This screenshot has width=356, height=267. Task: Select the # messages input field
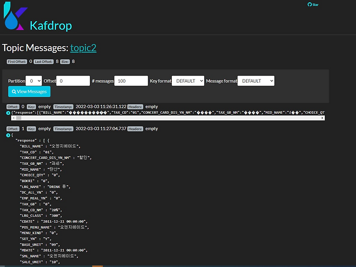[x=131, y=80]
